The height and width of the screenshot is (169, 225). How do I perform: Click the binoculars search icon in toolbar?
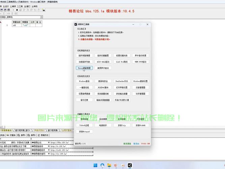click(44, 10)
